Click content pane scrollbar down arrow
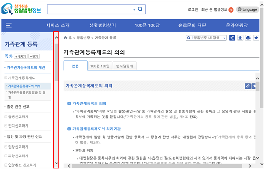Viewport: 264px width, 169px height. (257, 158)
